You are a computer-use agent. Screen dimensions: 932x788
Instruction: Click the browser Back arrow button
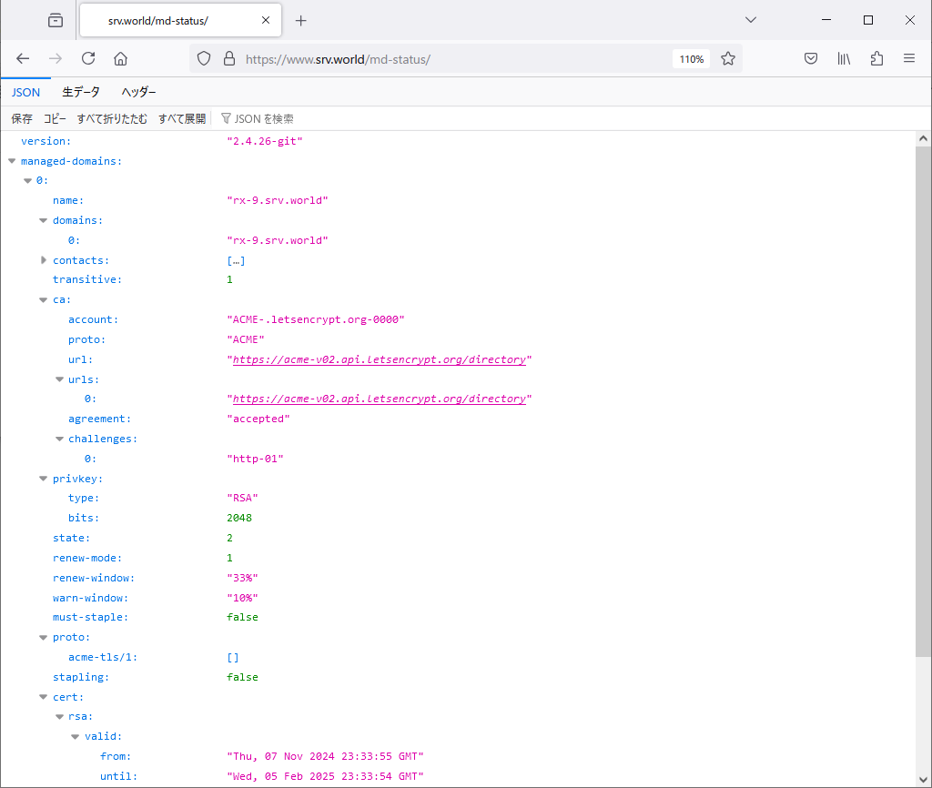[23, 58]
